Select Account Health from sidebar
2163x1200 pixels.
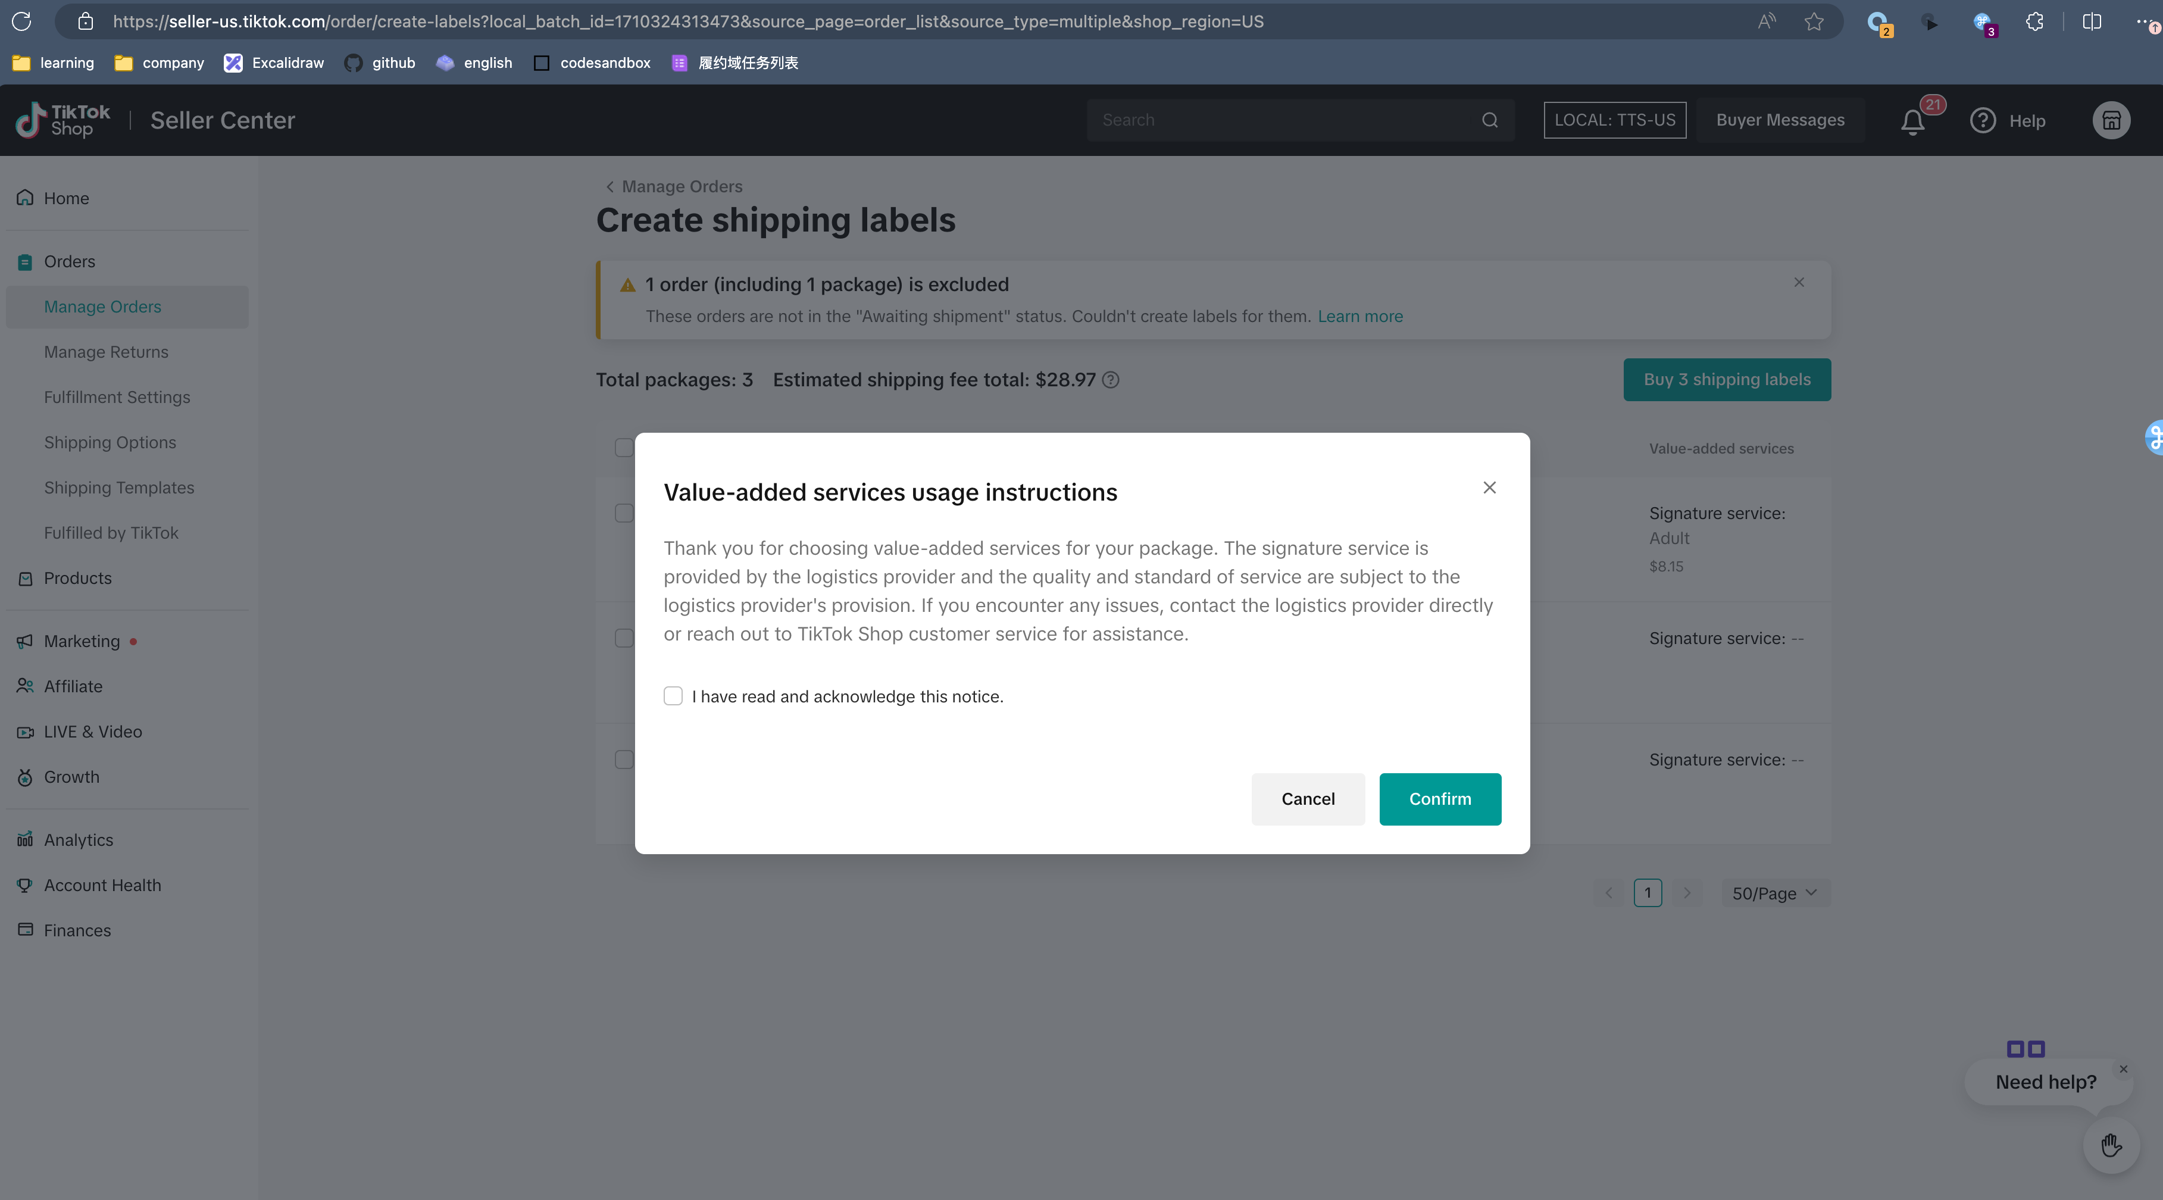[x=102, y=885]
